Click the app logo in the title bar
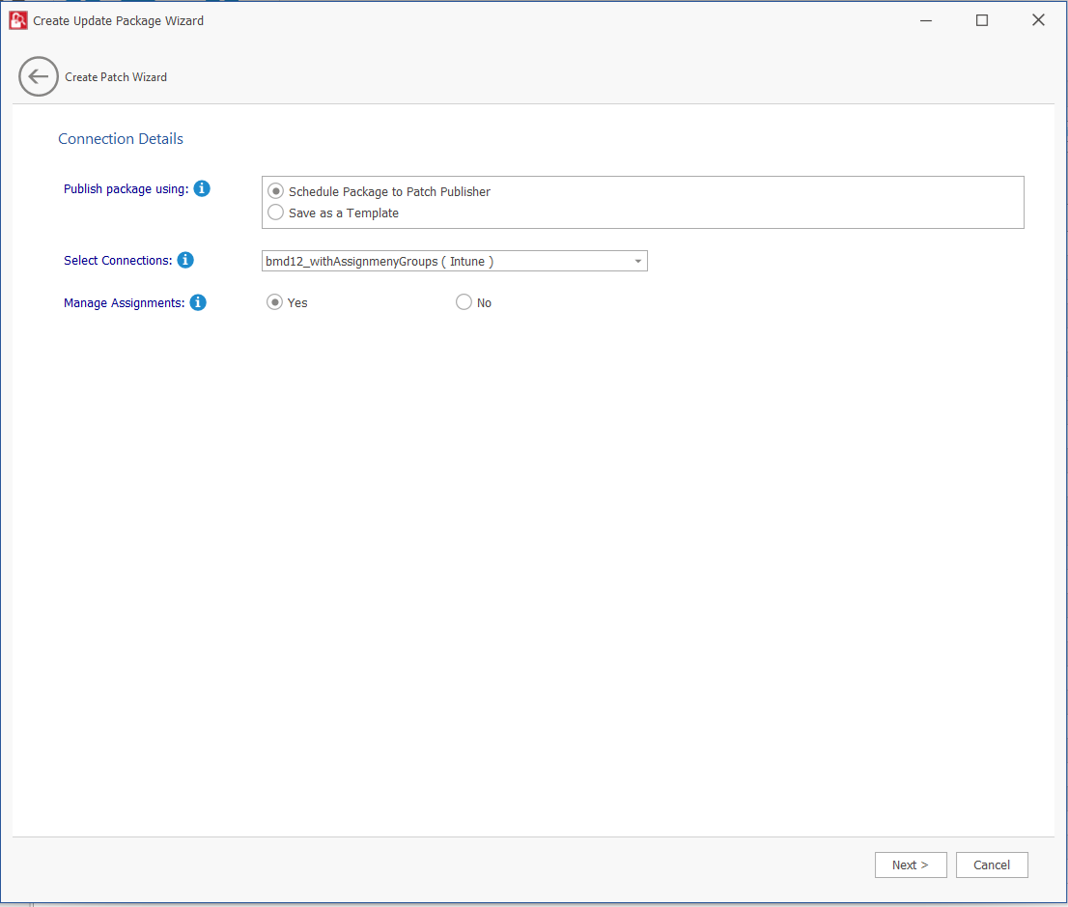The image size is (1068, 907). coord(17,20)
